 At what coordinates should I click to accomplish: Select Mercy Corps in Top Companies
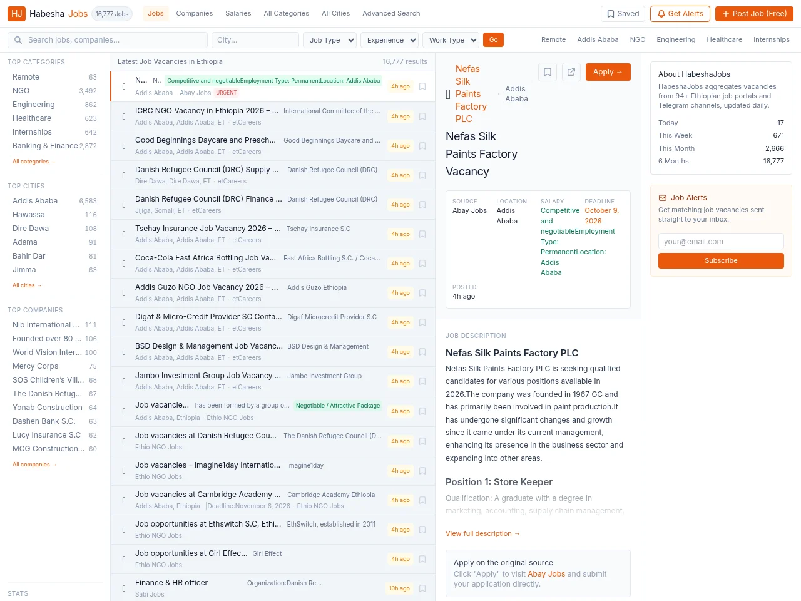(54, 366)
